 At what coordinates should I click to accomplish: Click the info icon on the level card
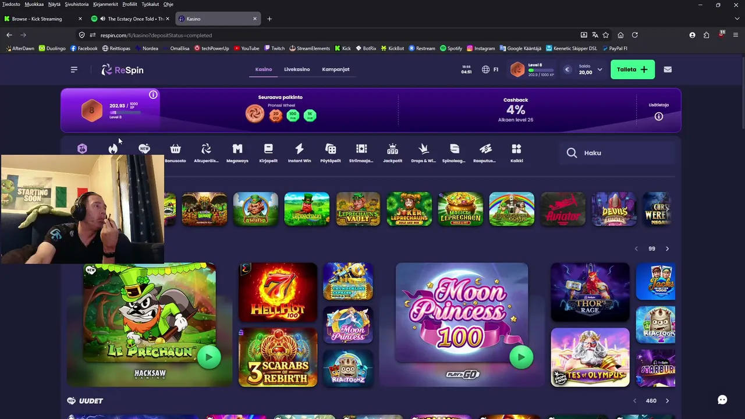coord(153,95)
